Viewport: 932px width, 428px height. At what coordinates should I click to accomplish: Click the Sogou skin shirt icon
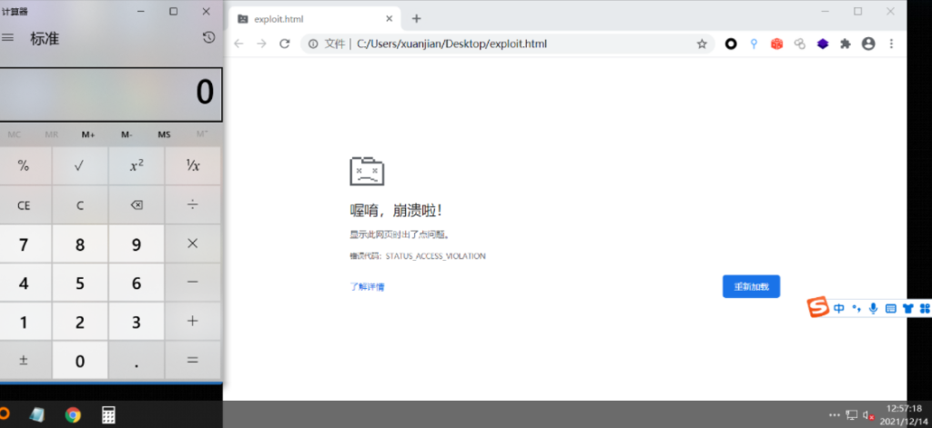point(907,308)
